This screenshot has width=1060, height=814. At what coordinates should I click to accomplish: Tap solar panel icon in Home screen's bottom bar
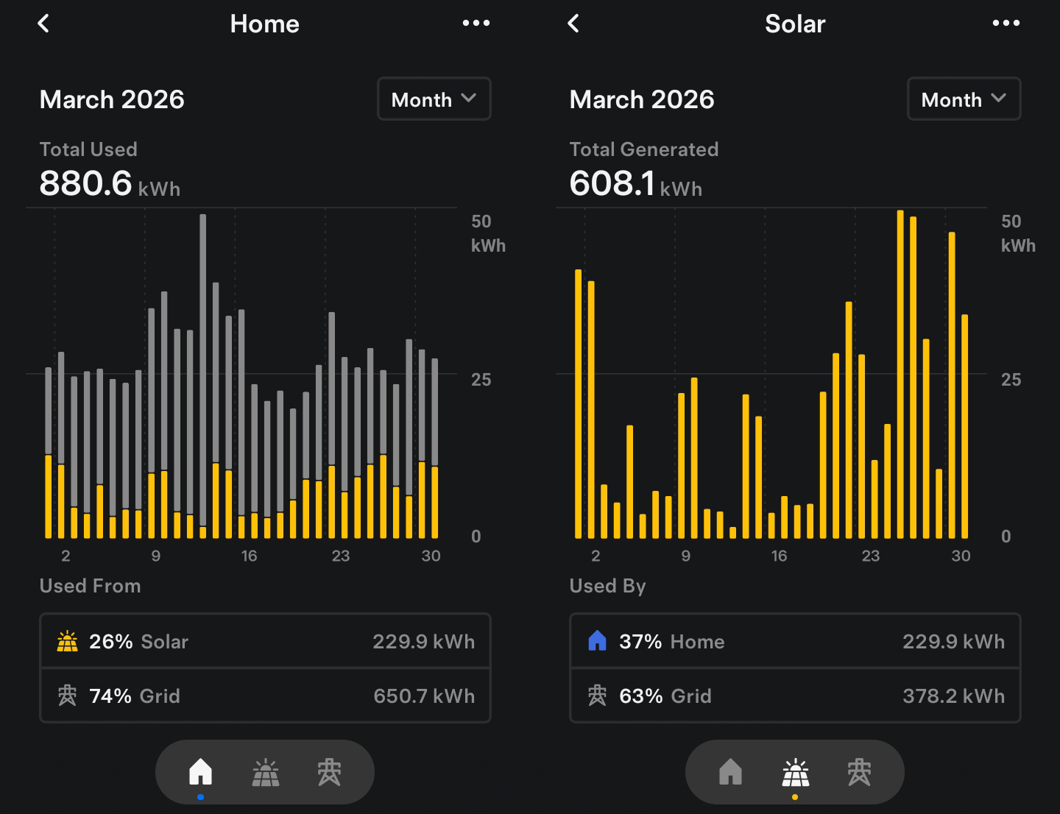pyautogui.click(x=265, y=773)
